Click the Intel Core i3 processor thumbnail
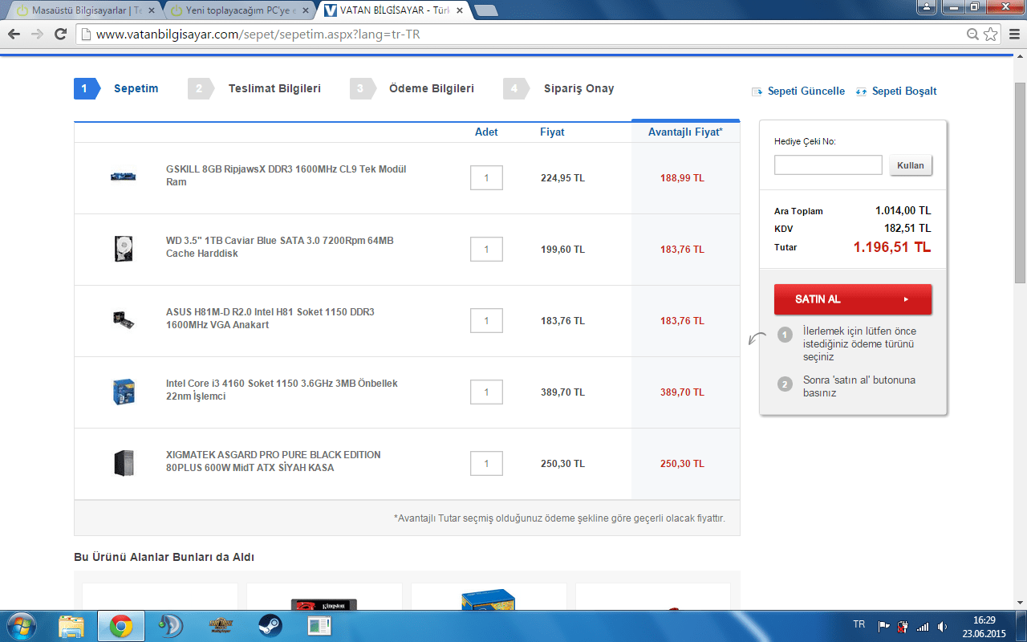Screen dimensions: 1027x642 [124, 392]
